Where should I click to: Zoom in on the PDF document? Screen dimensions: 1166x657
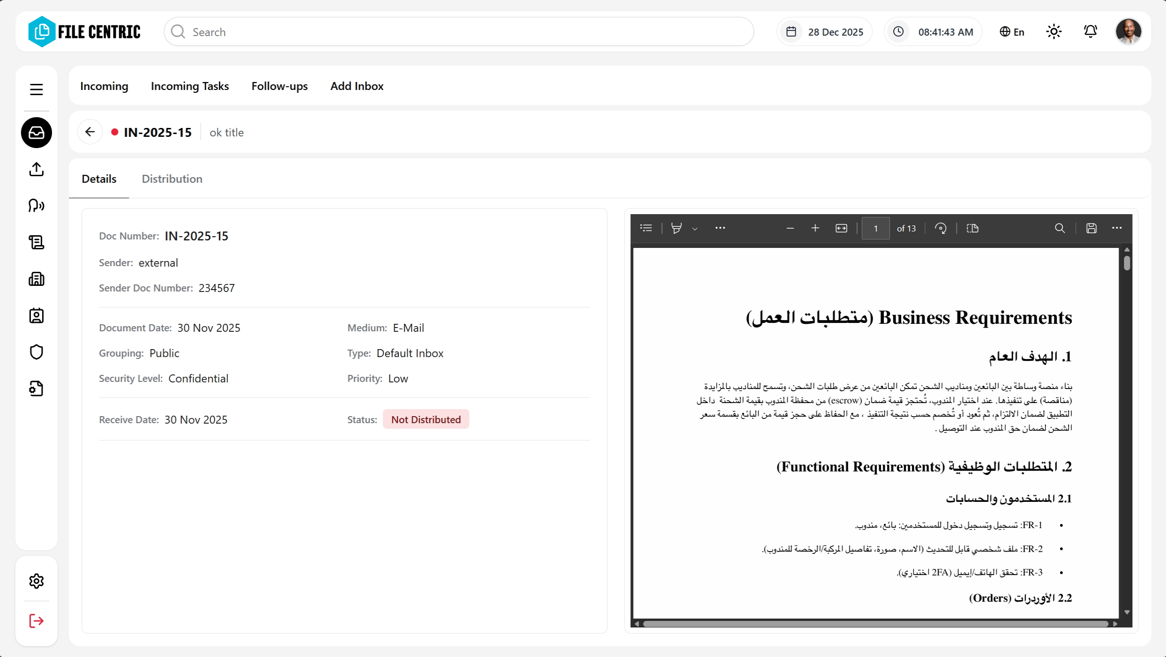click(815, 228)
